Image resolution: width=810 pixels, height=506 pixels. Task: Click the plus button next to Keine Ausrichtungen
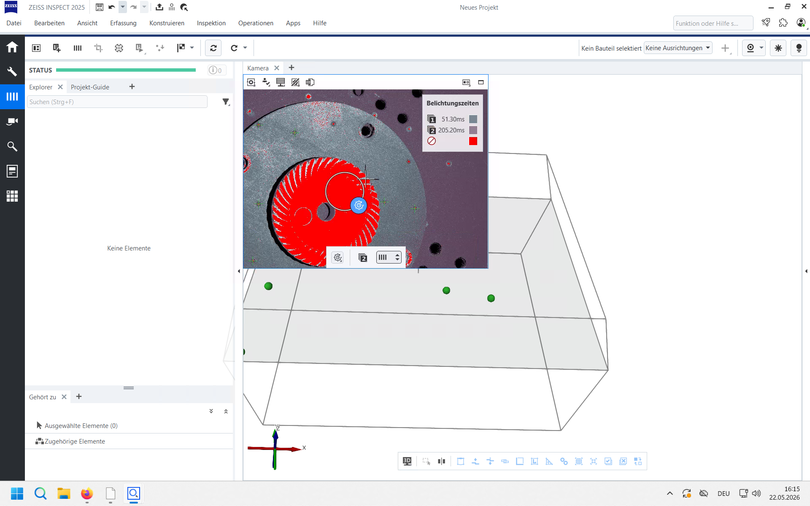pyautogui.click(x=725, y=48)
